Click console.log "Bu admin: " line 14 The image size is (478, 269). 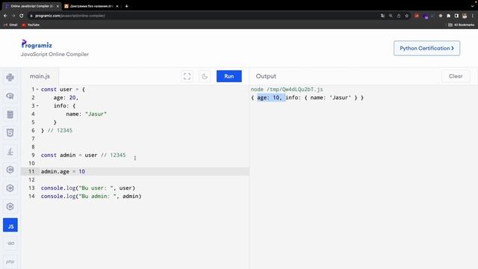point(91,196)
